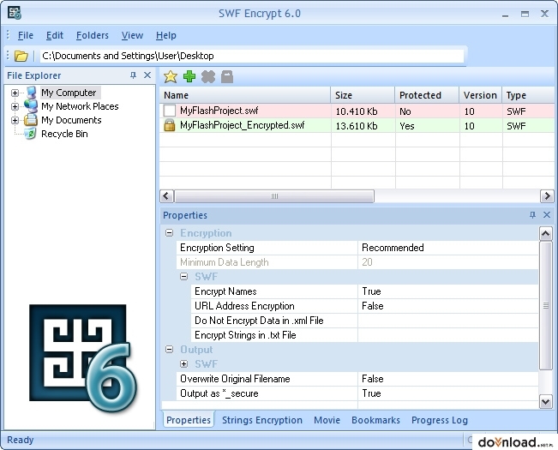
Task: Click the folder browse icon beside the path
Action: pyautogui.click(x=21, y=56)
